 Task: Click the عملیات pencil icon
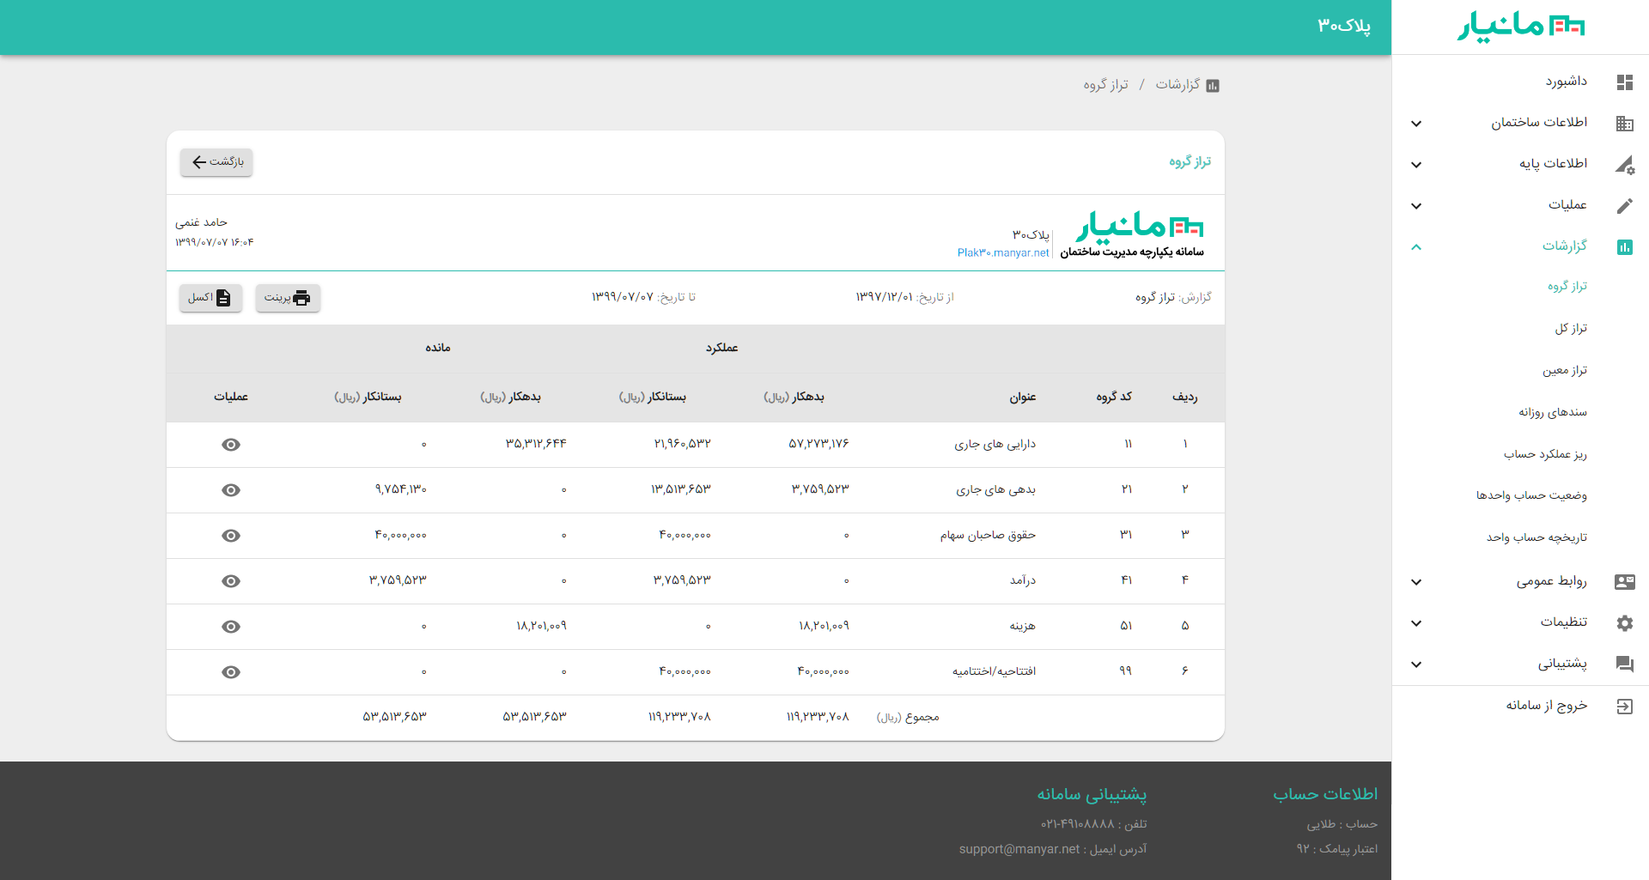(x=1624, y=205)
